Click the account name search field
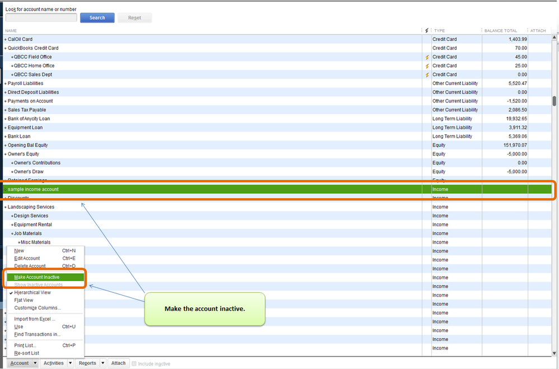559x369 pixels. point(41,17)
